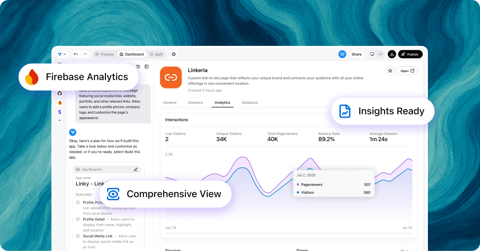Click the stop generation button
480x251 pixels.
coord(174,54)
